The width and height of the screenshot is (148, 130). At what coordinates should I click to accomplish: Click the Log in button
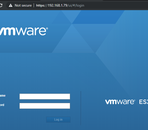(x=58, y=120)
